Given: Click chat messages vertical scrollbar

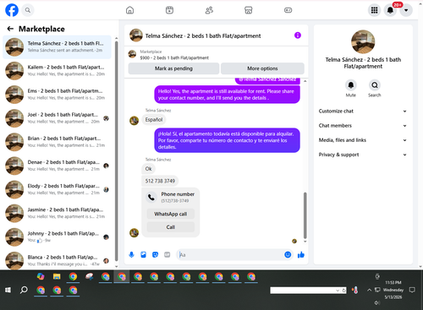Looking at the screenshot, I should pos(305,215).
